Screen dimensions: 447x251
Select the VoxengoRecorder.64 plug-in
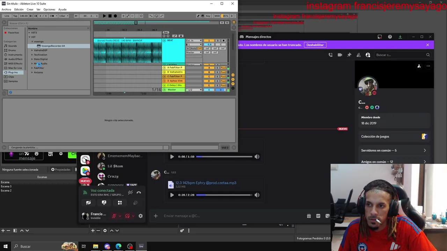pyautogui.click(x=53, y=46)
